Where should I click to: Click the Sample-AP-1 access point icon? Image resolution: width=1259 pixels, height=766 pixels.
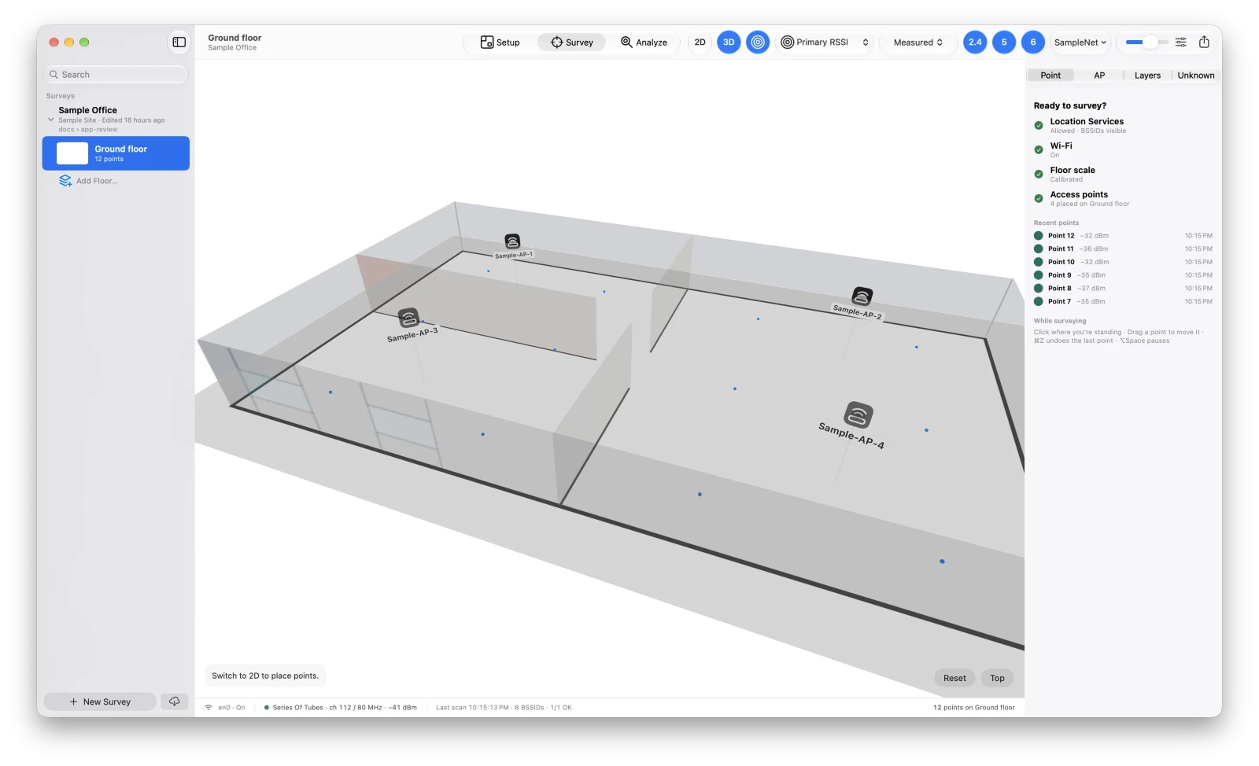click(x=512, y=241)
